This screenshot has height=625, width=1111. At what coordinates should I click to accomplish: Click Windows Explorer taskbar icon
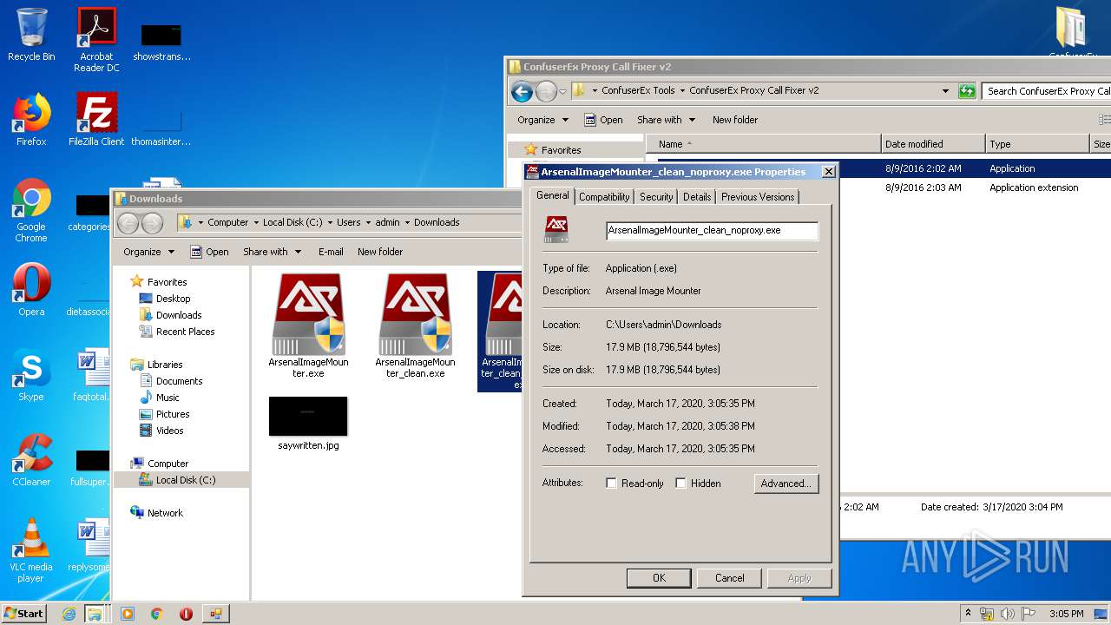pos(94,614)
